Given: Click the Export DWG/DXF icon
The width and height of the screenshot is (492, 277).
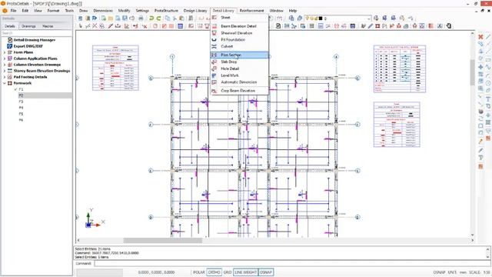Looking at the screenshot, I should (x=10, y=46).
